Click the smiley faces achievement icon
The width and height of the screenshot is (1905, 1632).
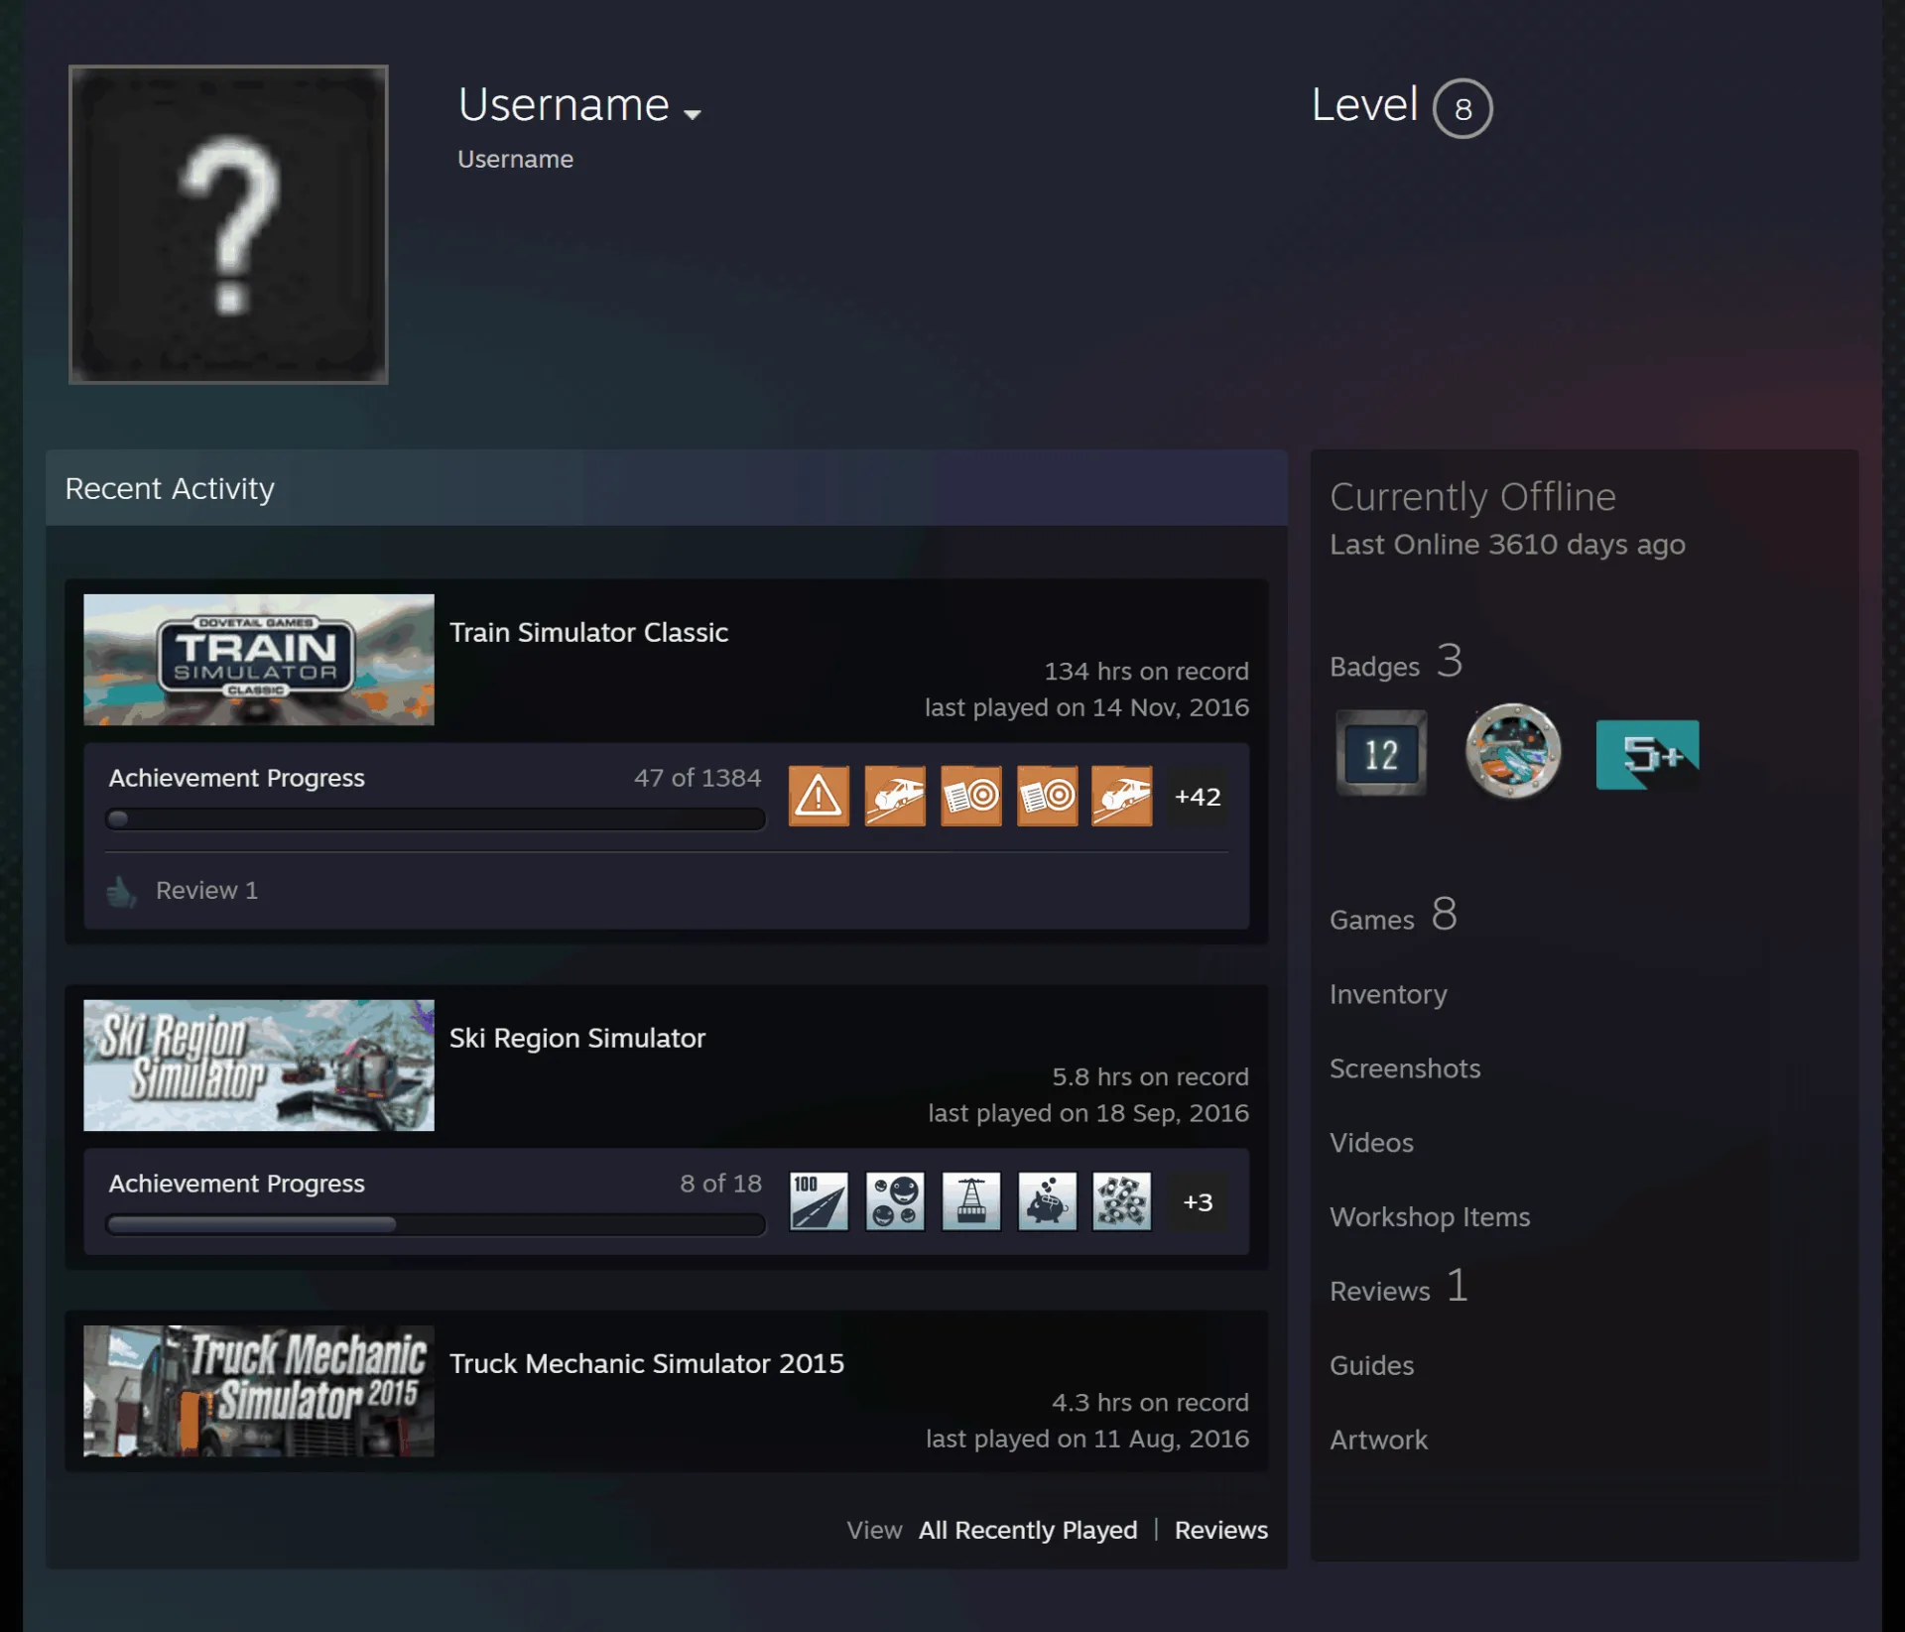(895, 1201)
